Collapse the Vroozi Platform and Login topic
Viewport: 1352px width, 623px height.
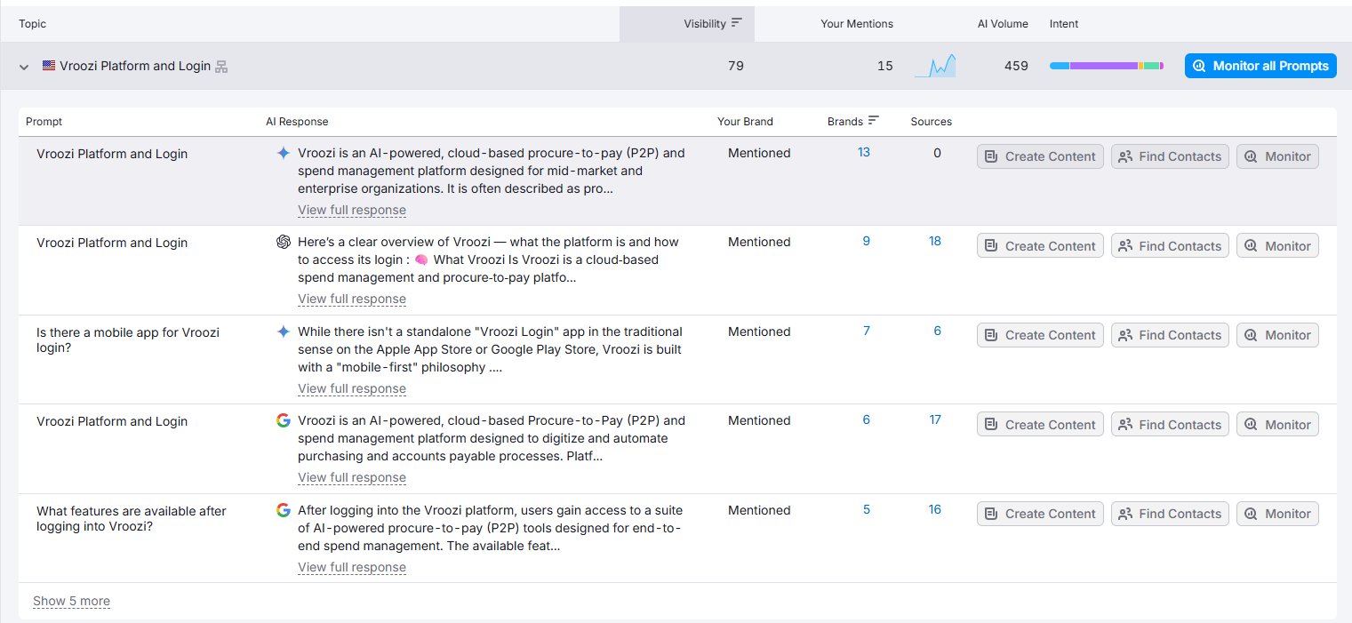coord(24,66)
